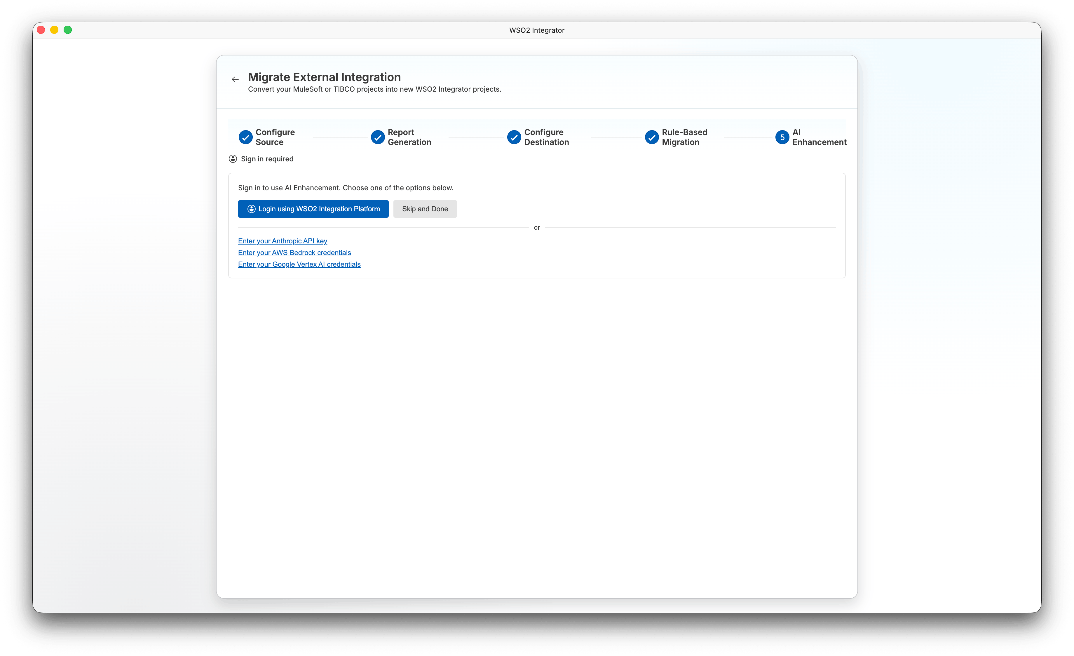The width and height of the screenshot is (1074, 656).
Task: Open Enter your Anthropic API key link
Action: coord(283,241)
